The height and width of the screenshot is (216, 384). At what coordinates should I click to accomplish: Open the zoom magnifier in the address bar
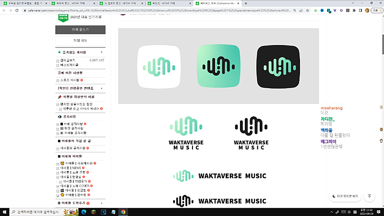[295, 11]
